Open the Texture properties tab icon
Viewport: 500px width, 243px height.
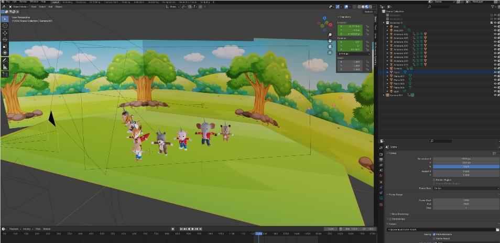click(x=381, y=204)
